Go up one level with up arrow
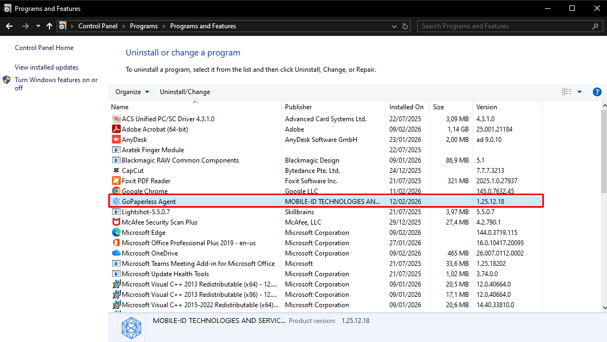 tap(49, 26)
